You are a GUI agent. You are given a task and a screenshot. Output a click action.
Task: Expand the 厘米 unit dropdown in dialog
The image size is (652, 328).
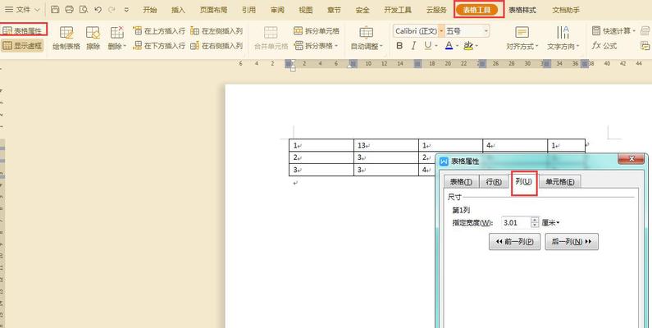click(550, 223)
